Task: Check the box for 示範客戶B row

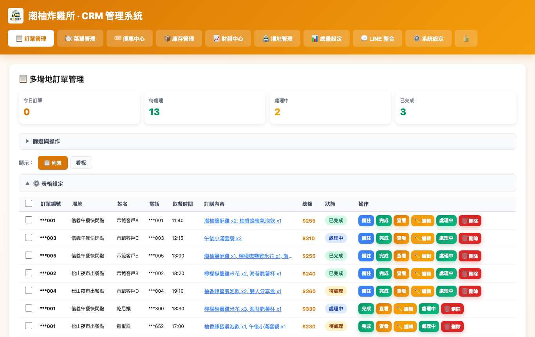Action: point(29,273)
